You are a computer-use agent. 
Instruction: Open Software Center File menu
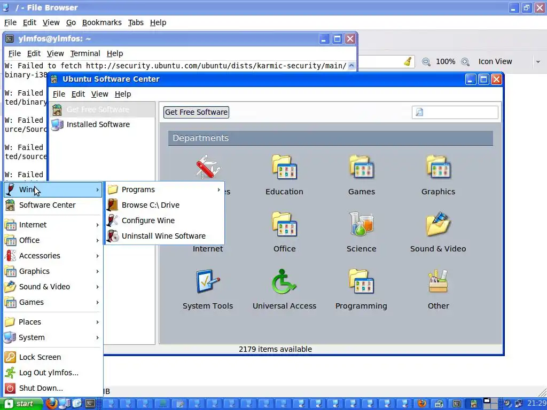[x=59, y=94]
